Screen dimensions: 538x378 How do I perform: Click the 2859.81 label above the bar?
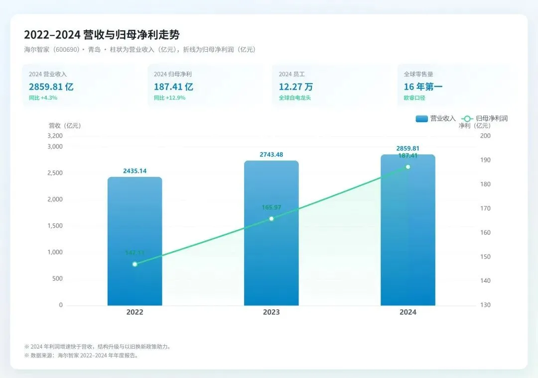click(x=408, y=148)
